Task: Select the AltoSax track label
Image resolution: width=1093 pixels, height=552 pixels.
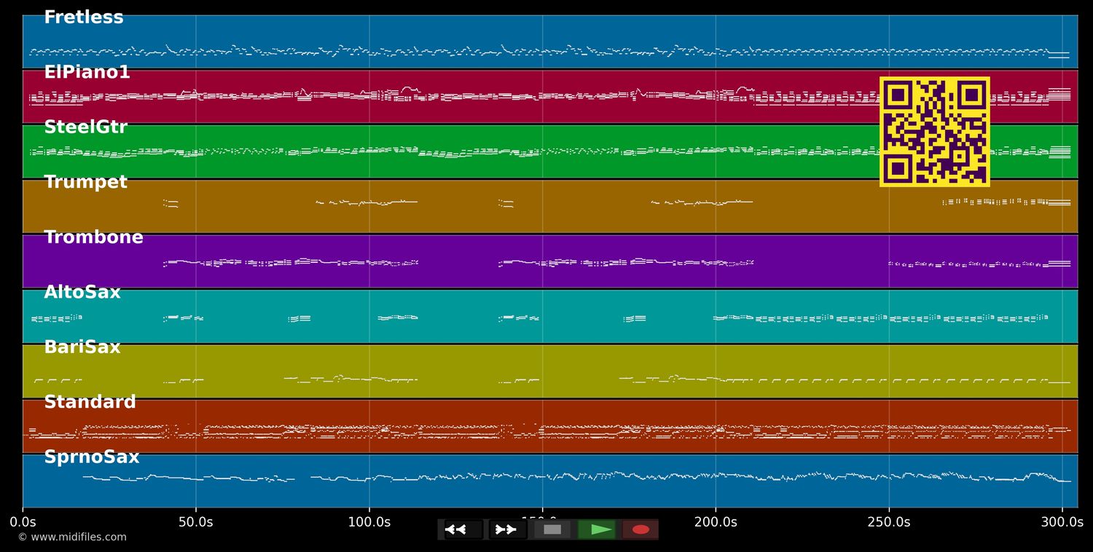Action: [82, 293]
